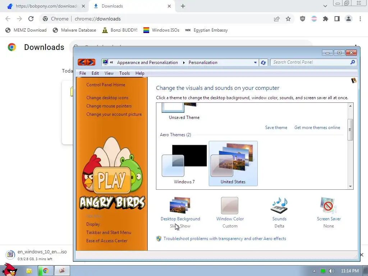Open Troubleshoot transparency and Aero effects link

tap(225, 239)
